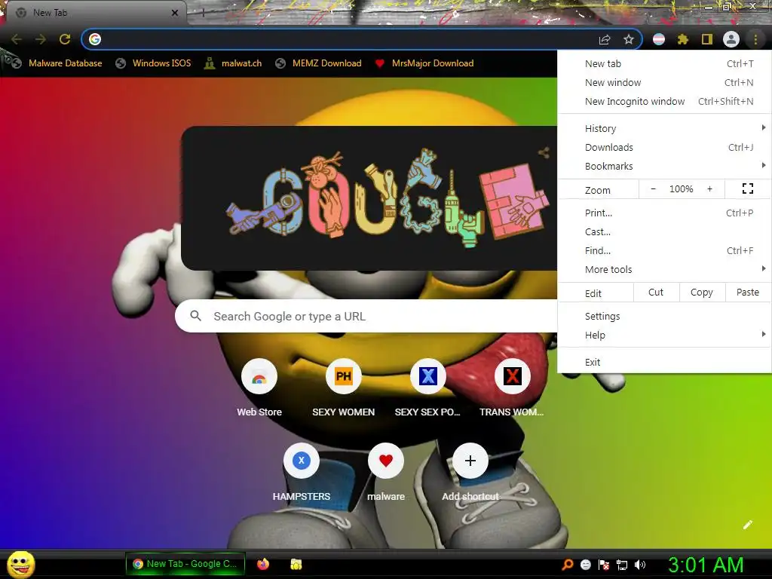Reload the page with the refresh icon
Viewport: 772px width, 579px height.
click(65, 39)
